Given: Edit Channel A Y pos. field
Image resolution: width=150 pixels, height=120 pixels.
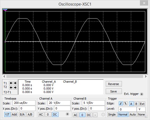Looking at the screenshot, I should point(62,108).
